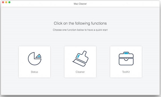Click the brush bristles of the Cleaner icon
Image resolution: width=161 pixels, height=97 pixels.
79,63
